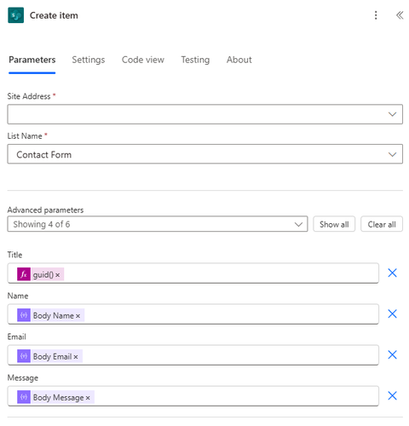The height and width of the screenshot is (426, 409).
Task: Click the SharePoint Create item icon
Action: pos(16,15)
